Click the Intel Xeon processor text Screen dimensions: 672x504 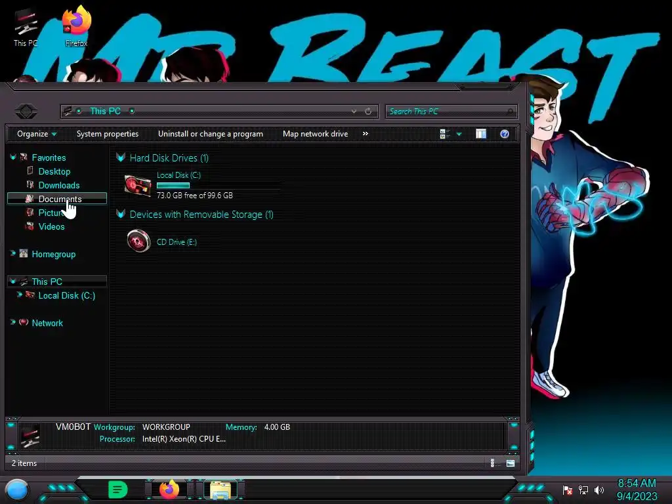point(184,439)
